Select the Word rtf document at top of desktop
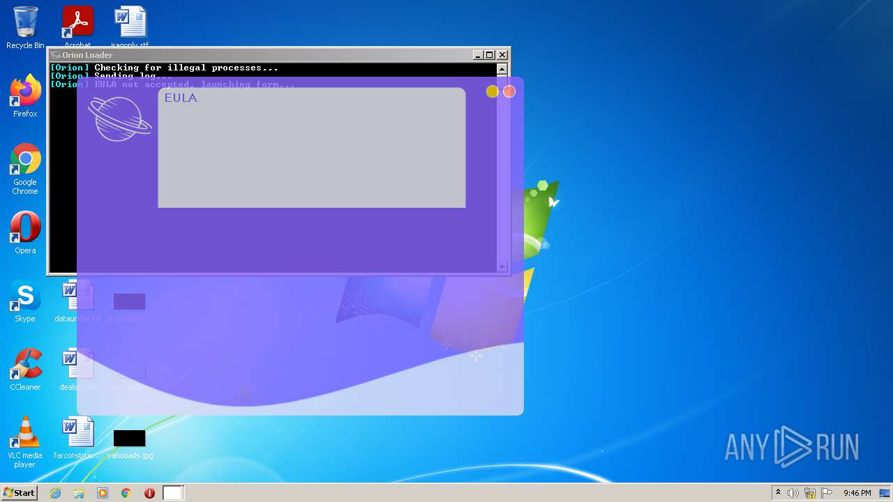893x502 pixels. (x=130, y=26)
